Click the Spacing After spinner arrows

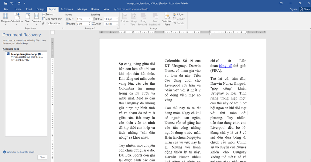(117, 24)
